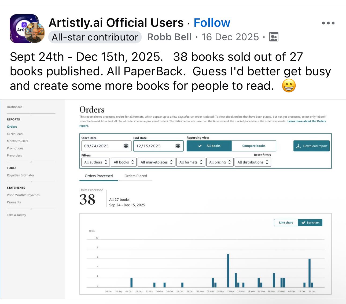346x304 pixels.
Task: Click Reset filters link
Action: coord(262,155)
